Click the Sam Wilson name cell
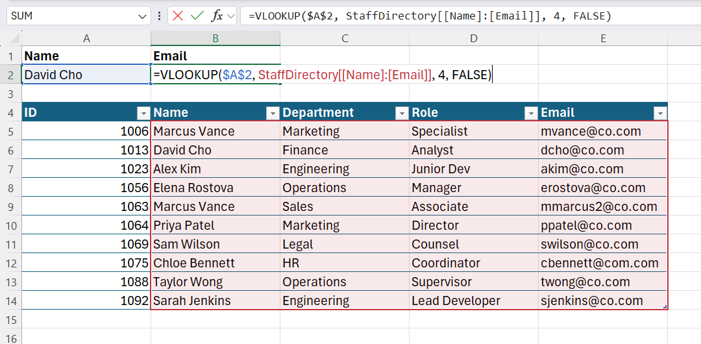 215,244
